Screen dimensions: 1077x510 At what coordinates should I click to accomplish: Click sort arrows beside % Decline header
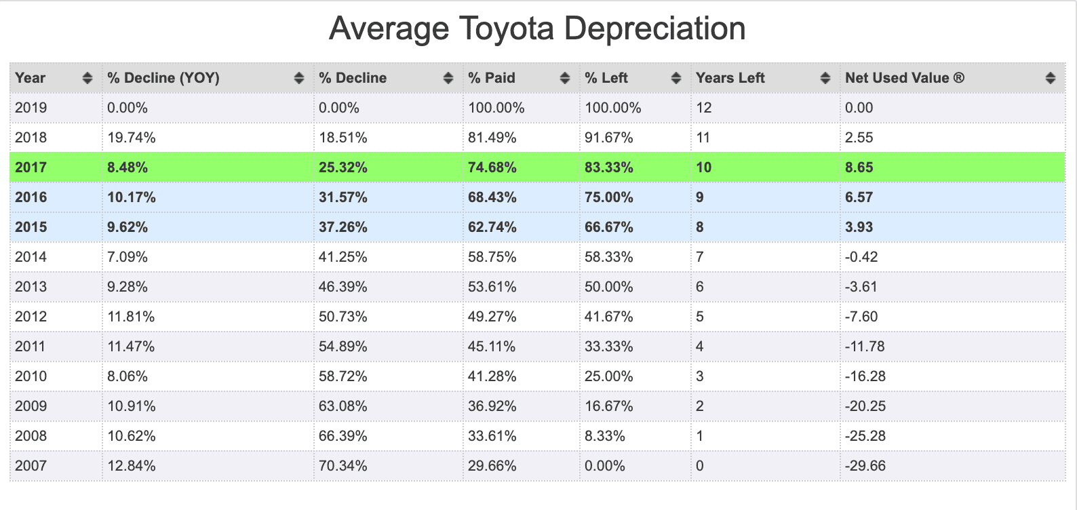[448, 78]
